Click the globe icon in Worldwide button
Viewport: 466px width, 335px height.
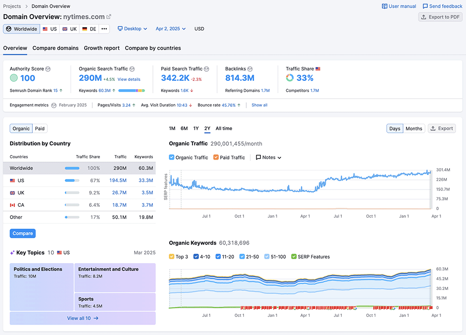(9, 29)
